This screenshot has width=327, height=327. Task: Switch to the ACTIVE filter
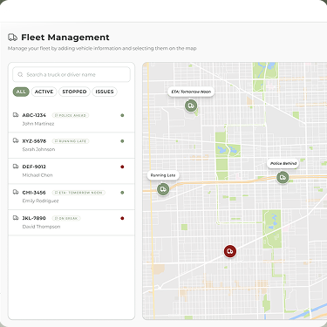(44, 92)
